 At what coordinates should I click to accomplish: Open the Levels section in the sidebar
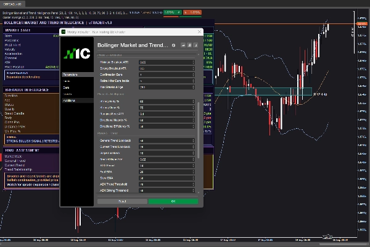coord(78,94)
